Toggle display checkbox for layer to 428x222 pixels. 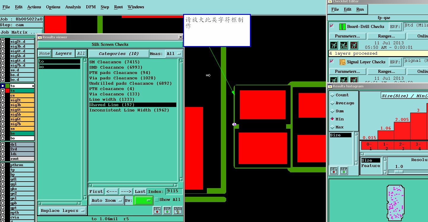pos(3,86)
